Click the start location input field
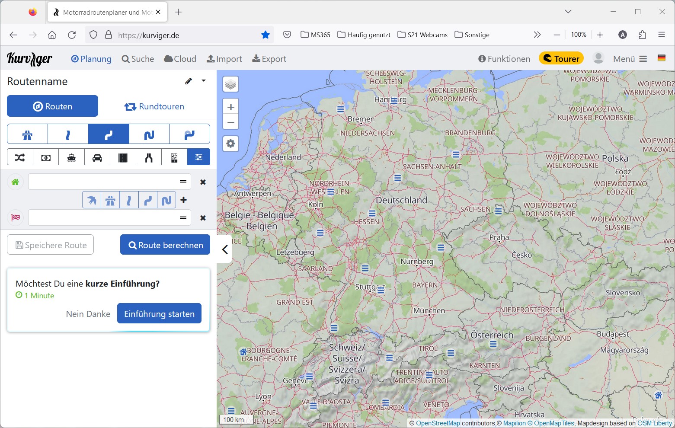 [x=102, y=182]
